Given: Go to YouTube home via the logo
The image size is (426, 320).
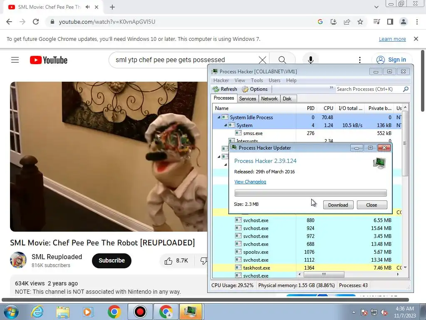Looking at the screenshot, I should [x=49, y=60].
